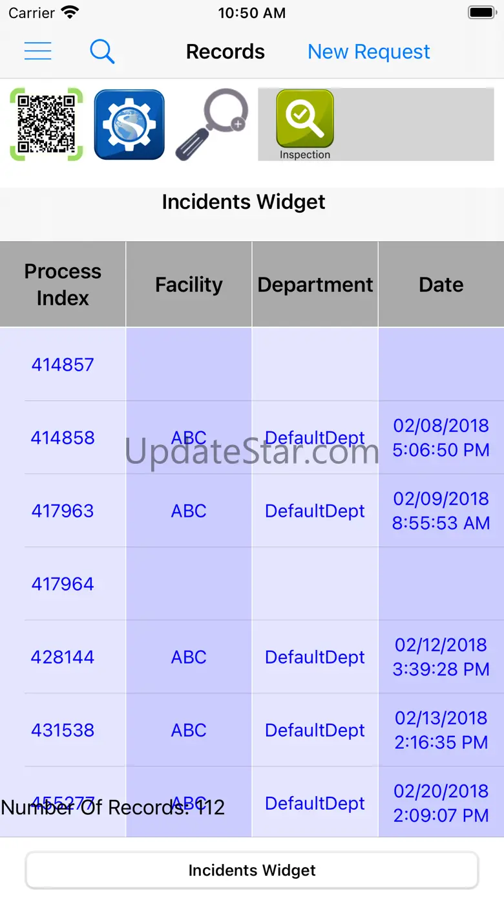Sort by Process Index column header
Image resolution: width=504 pixels, height=897 pixels.
point(63,285)
